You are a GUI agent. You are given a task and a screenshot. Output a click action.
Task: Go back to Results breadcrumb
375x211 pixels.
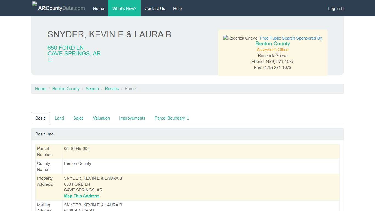[x=112, y=89]
